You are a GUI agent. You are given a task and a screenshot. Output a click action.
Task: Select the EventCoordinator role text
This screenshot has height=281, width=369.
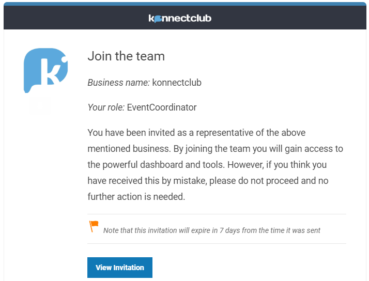click(x=162, y=107)
